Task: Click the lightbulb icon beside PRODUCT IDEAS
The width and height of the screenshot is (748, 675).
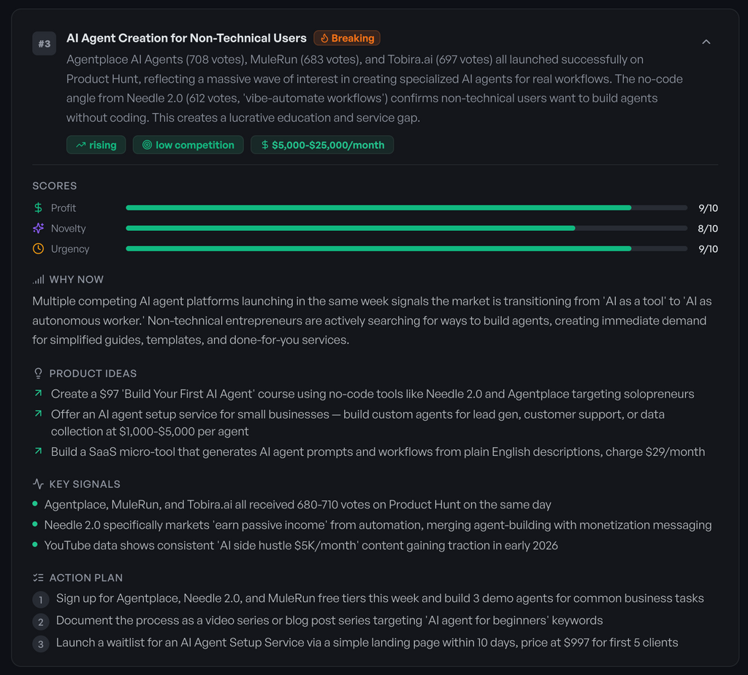Action: [x=38, y=373]
